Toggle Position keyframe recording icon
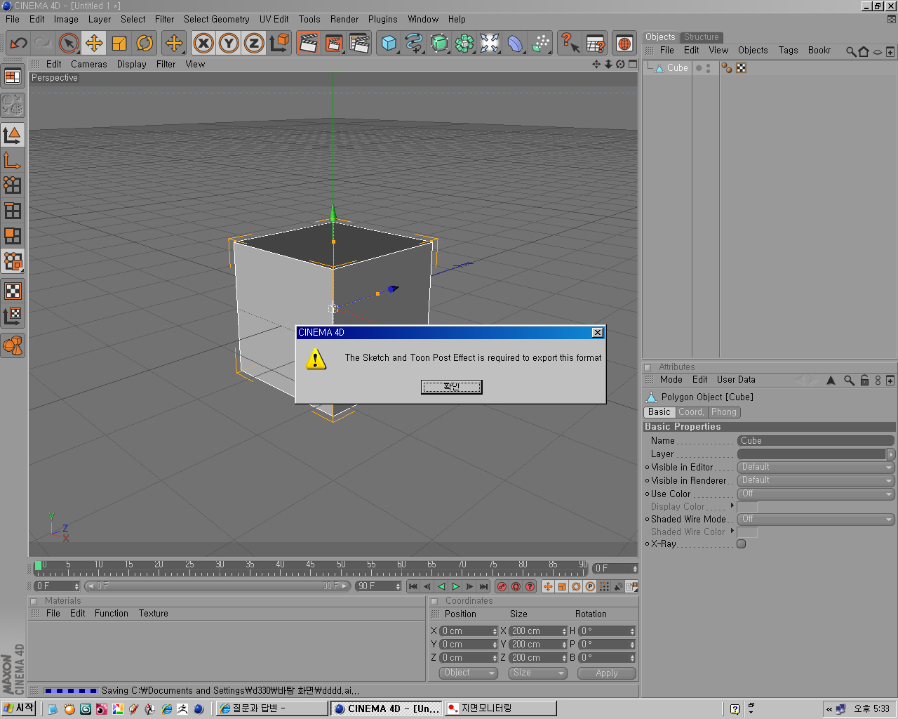898x719 pixels. [x=548, y=586]
